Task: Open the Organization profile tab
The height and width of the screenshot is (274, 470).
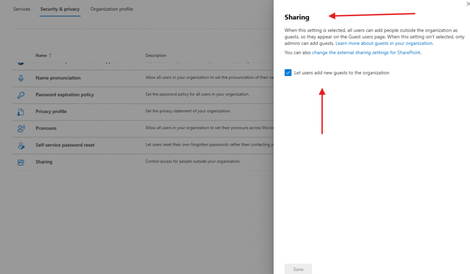Action: click(112, 9)
